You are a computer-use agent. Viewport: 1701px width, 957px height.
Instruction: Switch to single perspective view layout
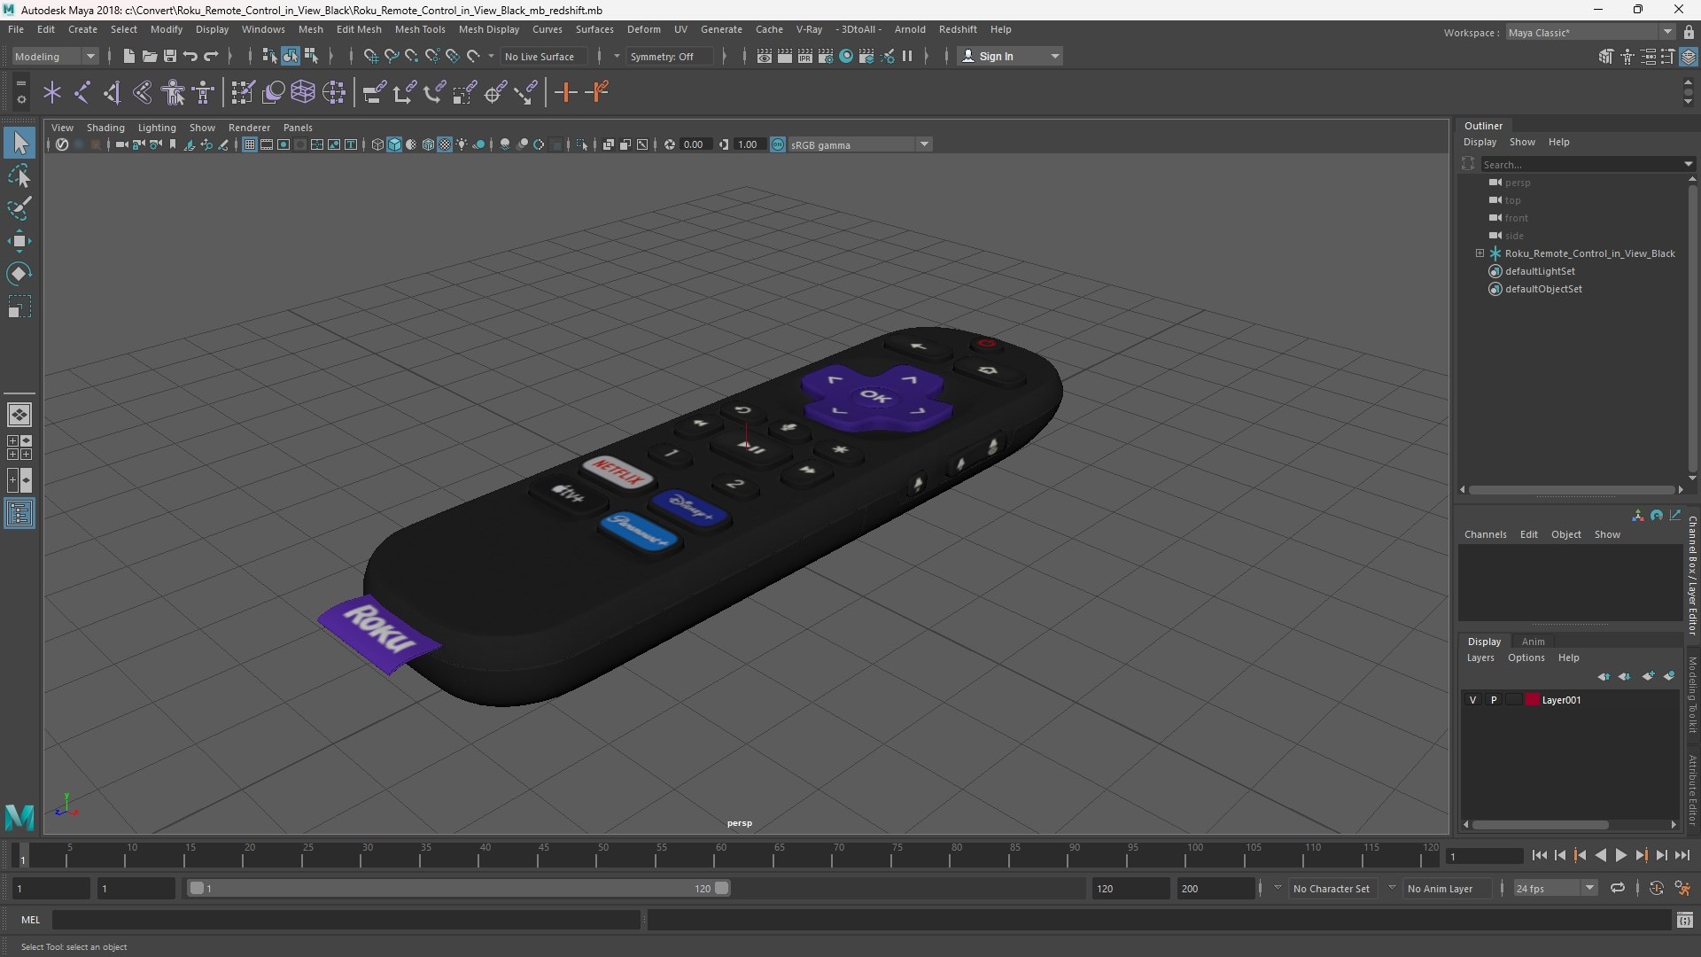[x=19, y=415]
